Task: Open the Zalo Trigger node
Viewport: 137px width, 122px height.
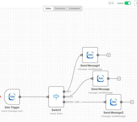Action: (x=12, y=97)
